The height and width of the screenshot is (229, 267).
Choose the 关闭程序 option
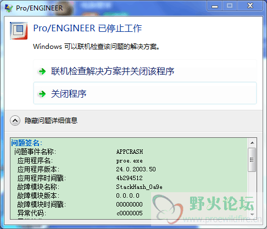click(x=145, y=93)
